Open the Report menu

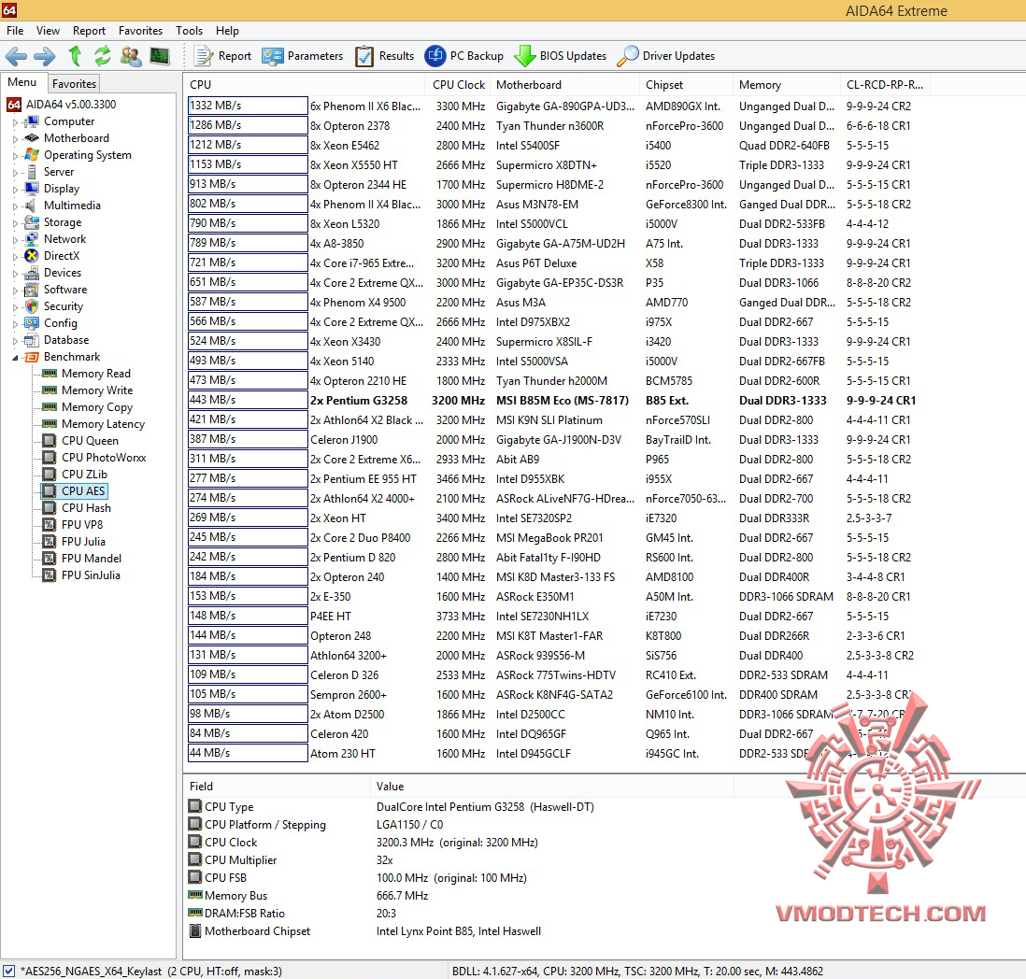[x=89, y=31]
